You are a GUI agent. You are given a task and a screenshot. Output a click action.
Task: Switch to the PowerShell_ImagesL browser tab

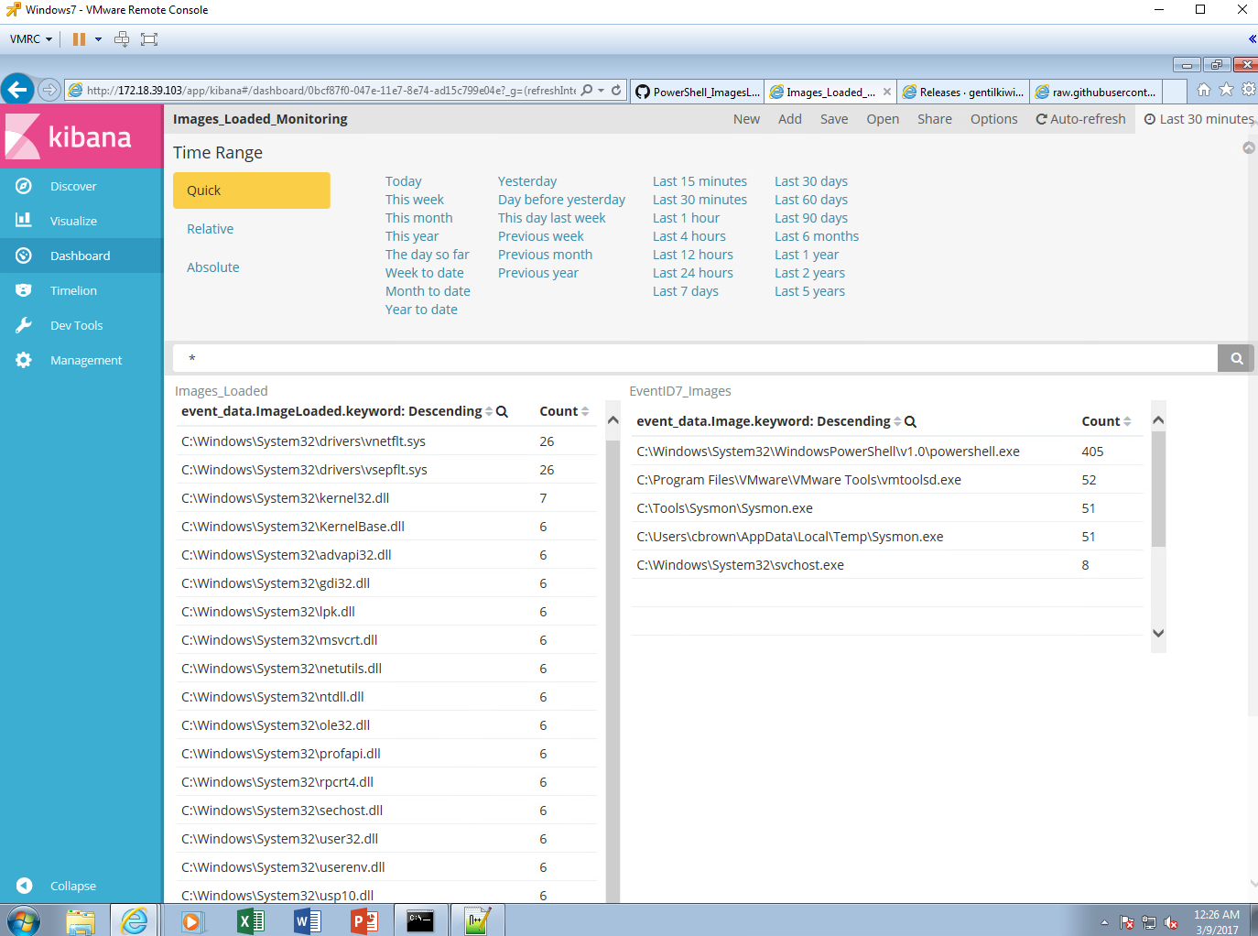697,92
